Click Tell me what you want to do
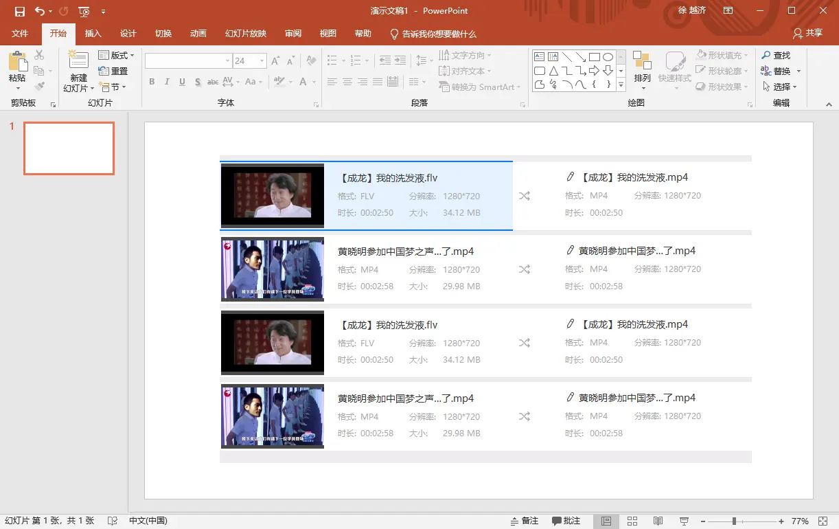 (x=433, y=34)
